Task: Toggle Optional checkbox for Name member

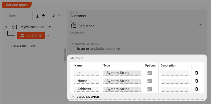Action: [x=150, y=81]
